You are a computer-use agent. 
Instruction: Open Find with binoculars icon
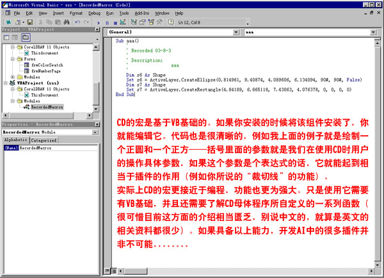pyautogui.click(x=67, y=22)
